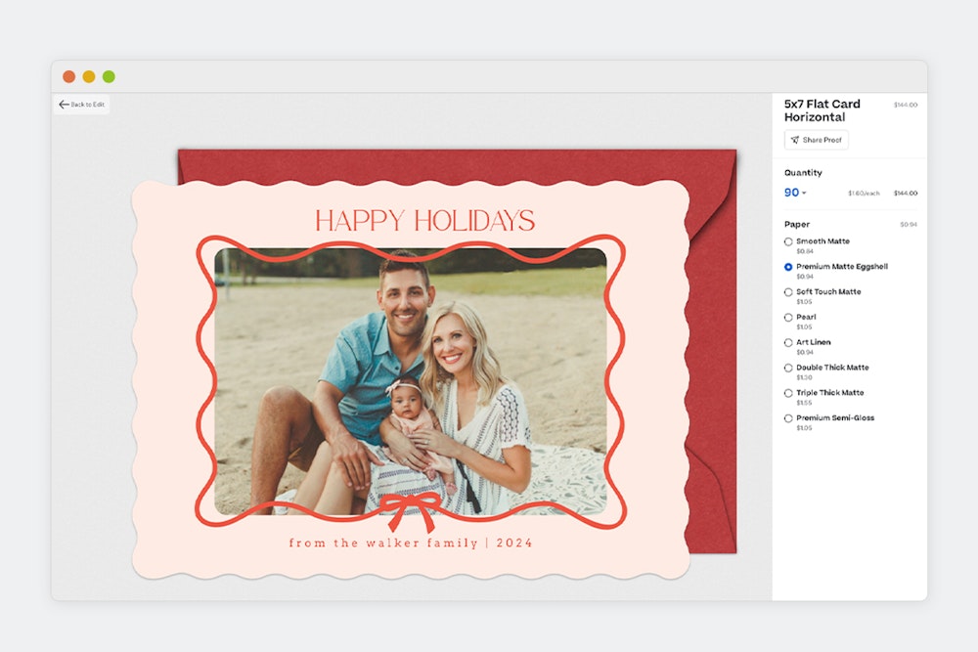Select Triple Thick Matte paper

click(788, 393)
